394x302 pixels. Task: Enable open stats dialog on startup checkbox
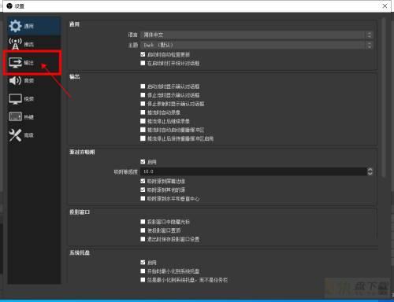tap(143, 63)
